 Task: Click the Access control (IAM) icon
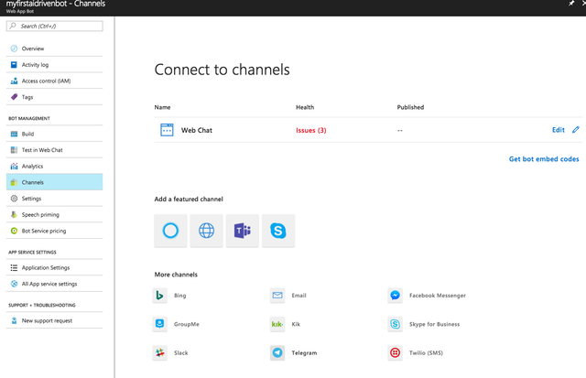click(x=14, y=81)
